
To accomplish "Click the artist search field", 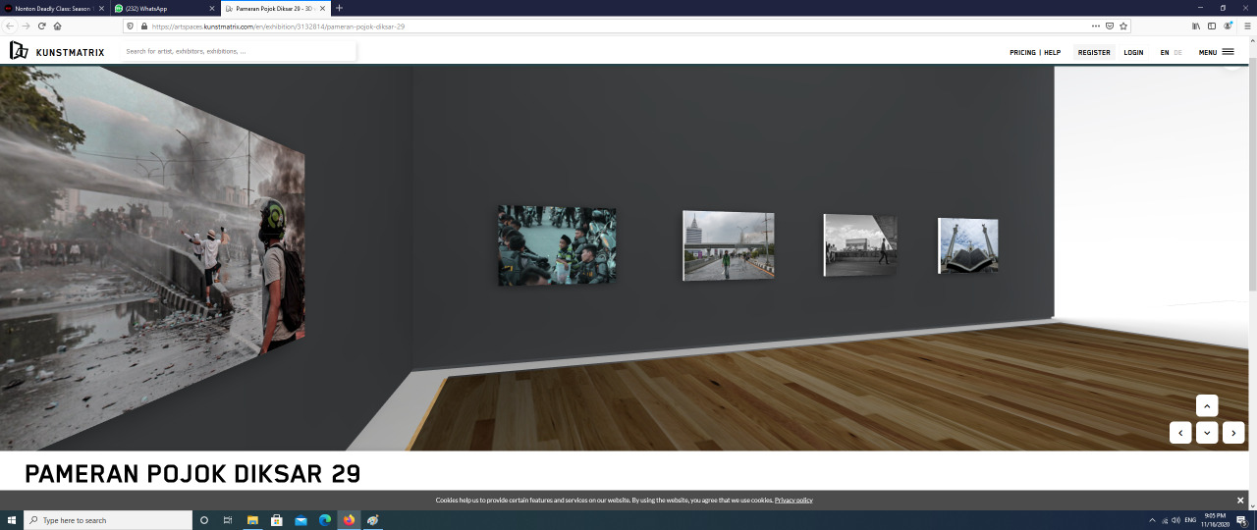I will pos(239,51).
